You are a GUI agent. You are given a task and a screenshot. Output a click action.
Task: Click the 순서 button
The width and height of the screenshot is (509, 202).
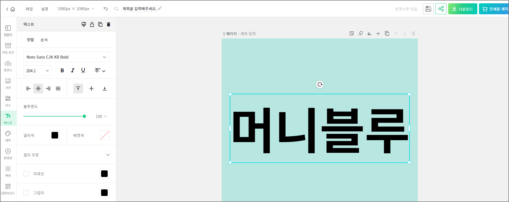pyautogui.click(x=44, y=40)
